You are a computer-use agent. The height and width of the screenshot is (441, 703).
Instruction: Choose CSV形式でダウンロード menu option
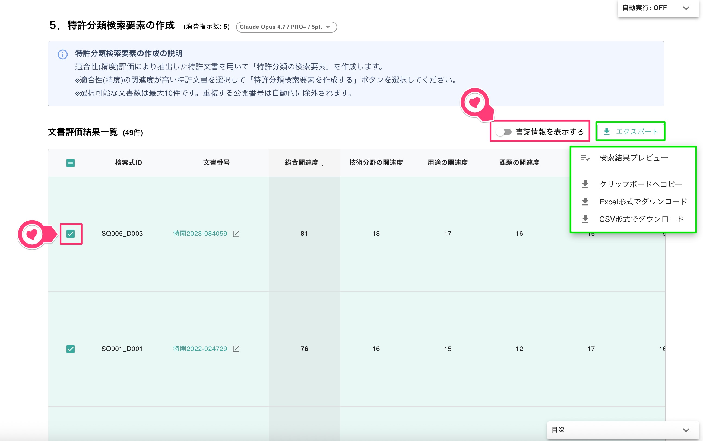(x=633, y=219)
